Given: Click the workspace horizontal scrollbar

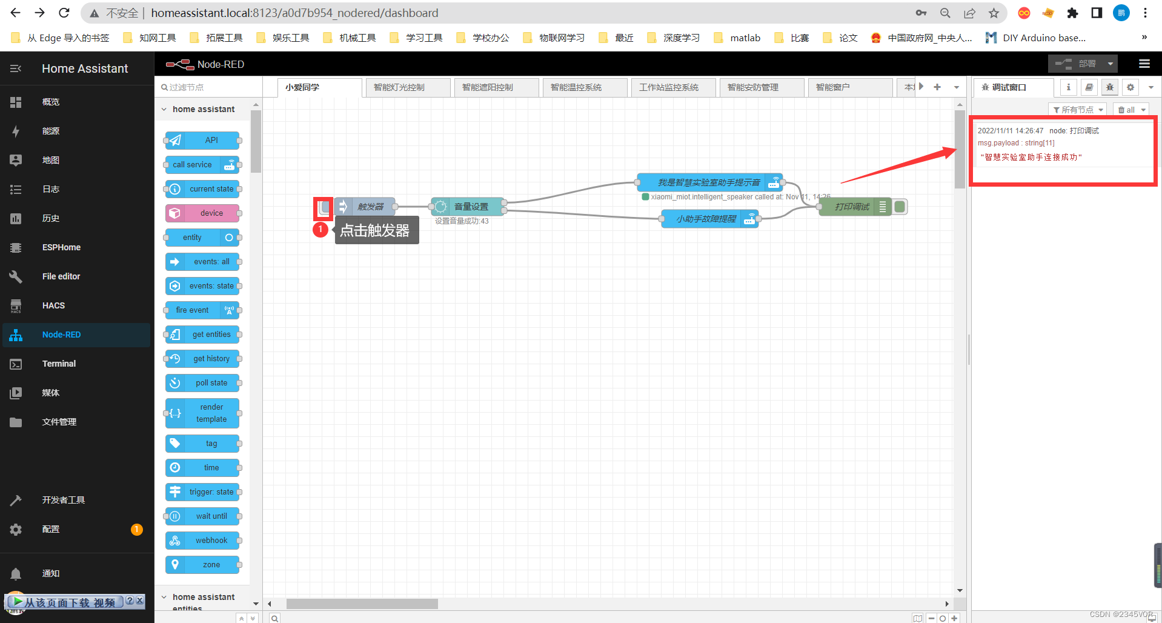Looking at the screenshot, I should 362,604.
